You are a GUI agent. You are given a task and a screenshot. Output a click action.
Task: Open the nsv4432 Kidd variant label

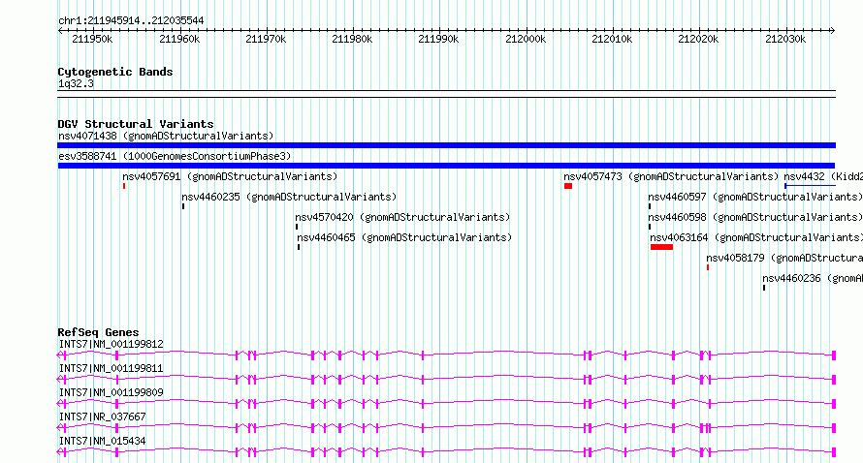pyautogui.click(x=823, y=176)
